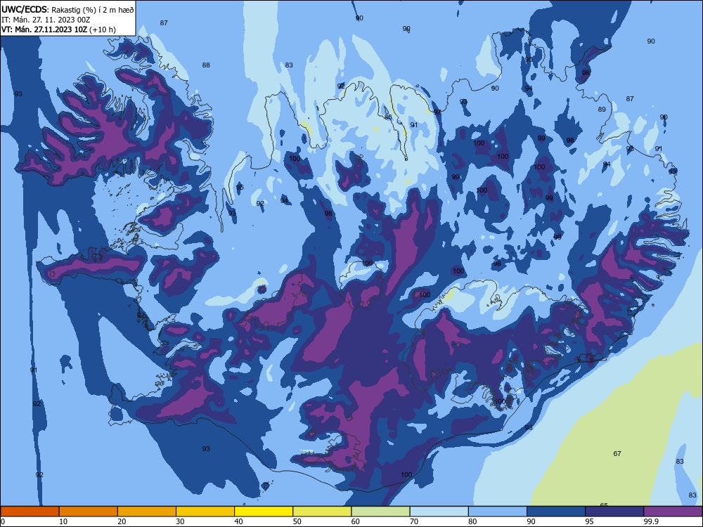Click the humidity value '97' on the map

click(x=437, y=112)
